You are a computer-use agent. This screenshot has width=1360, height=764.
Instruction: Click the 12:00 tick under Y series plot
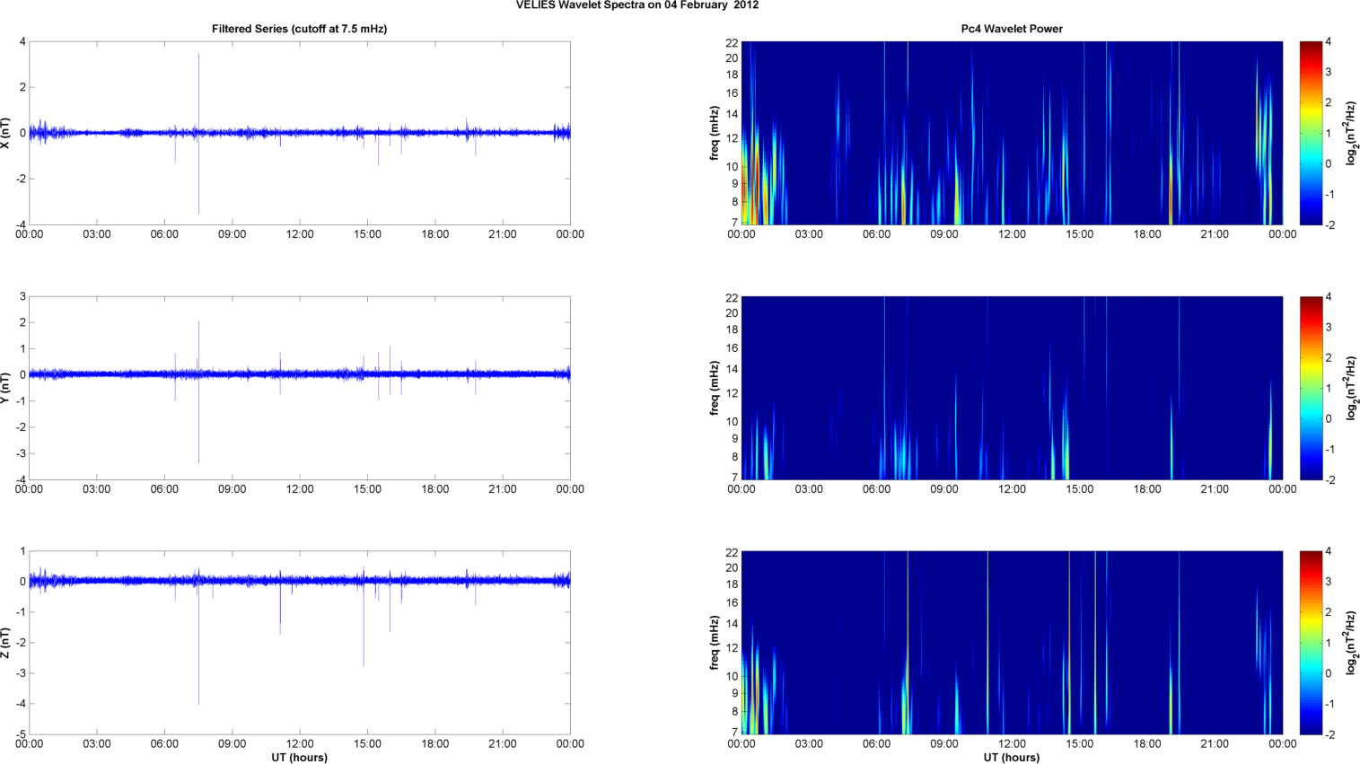point(300,489)
